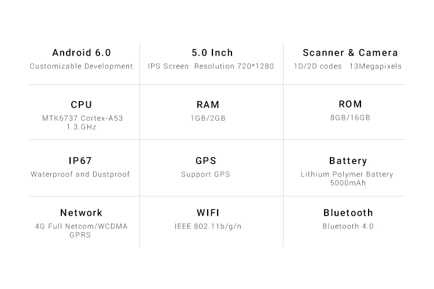The width and height of the screenshot is (434, 289).
Task: Select the 8GB/16GB ROM value
Action: (x=350, y=118)
